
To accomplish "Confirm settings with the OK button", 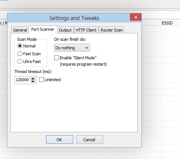I will pos(59,140).
